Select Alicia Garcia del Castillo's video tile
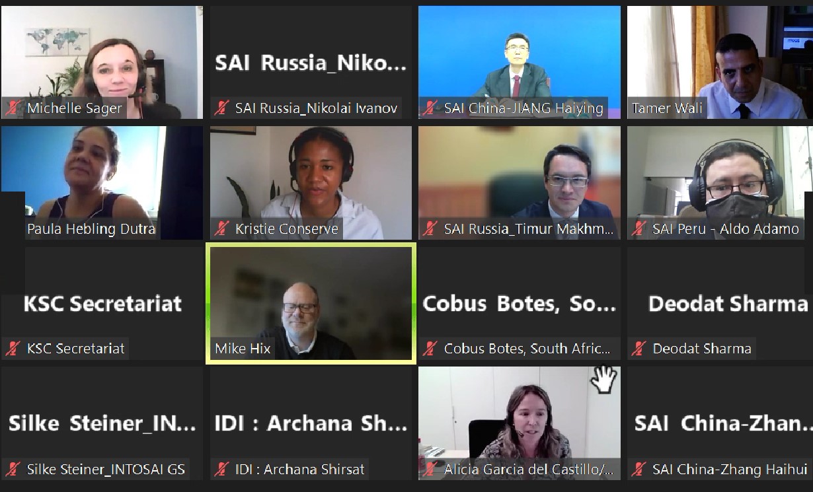The width and height of the screenshot is (813, 492). click(x=520, y=423)
